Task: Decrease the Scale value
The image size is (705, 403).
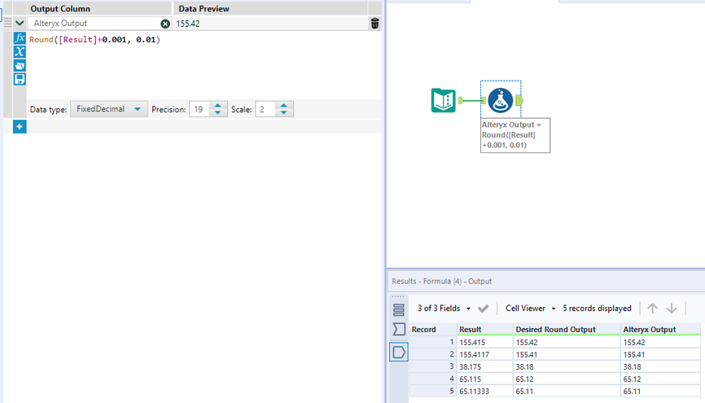Action: (283, 113)
